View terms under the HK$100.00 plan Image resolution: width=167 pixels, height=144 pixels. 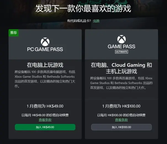[121, 120]
